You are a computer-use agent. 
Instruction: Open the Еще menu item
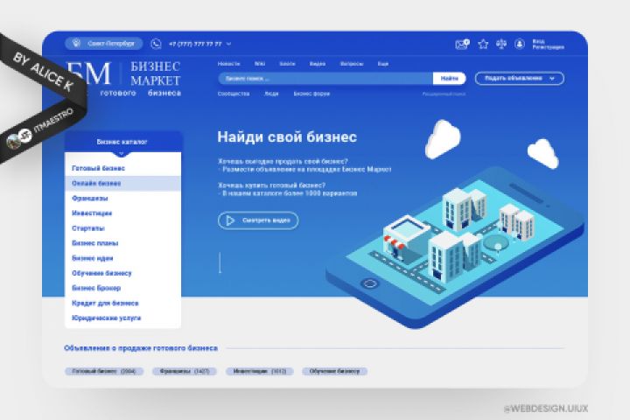pyautogui.click(x=383, y=64)
